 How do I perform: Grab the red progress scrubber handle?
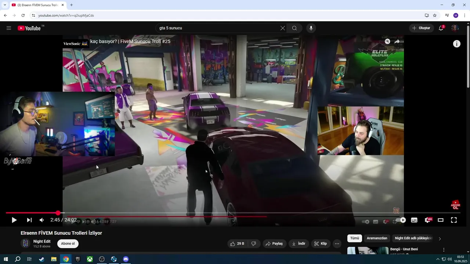58,213
